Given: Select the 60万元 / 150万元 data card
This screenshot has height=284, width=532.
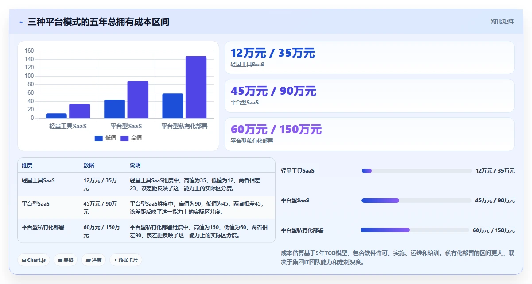Looking at the screenshot, I should pyautogui.click(x=369, y=134).
